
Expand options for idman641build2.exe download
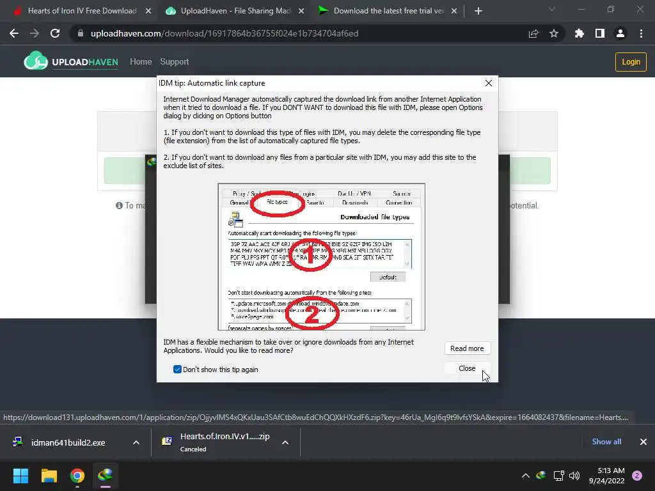136,442
